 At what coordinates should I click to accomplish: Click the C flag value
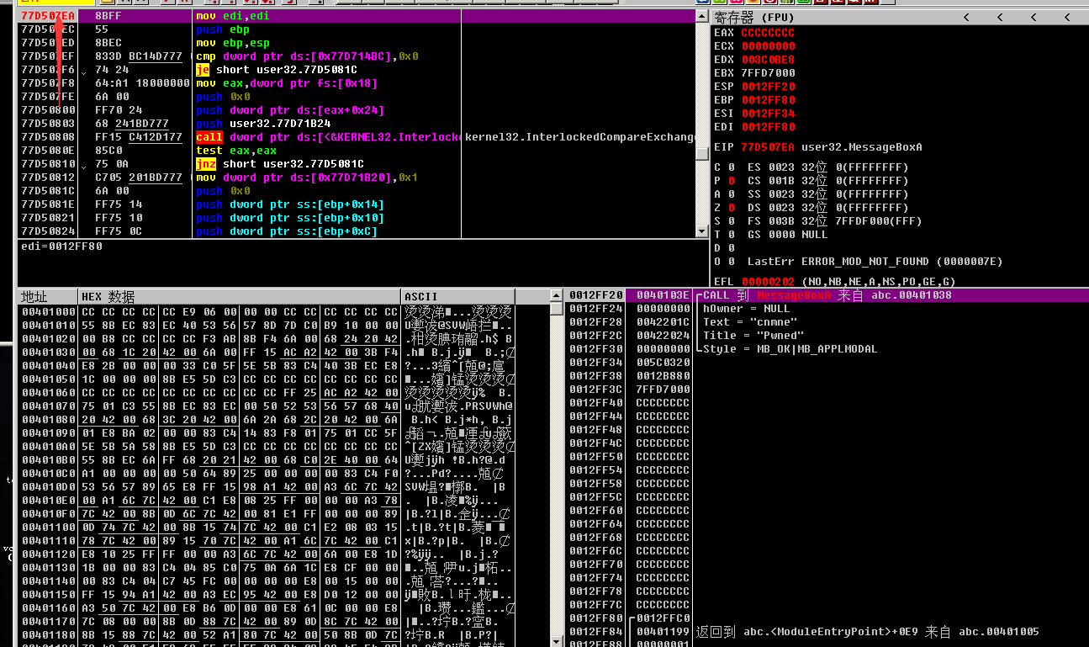coord(731,167)
